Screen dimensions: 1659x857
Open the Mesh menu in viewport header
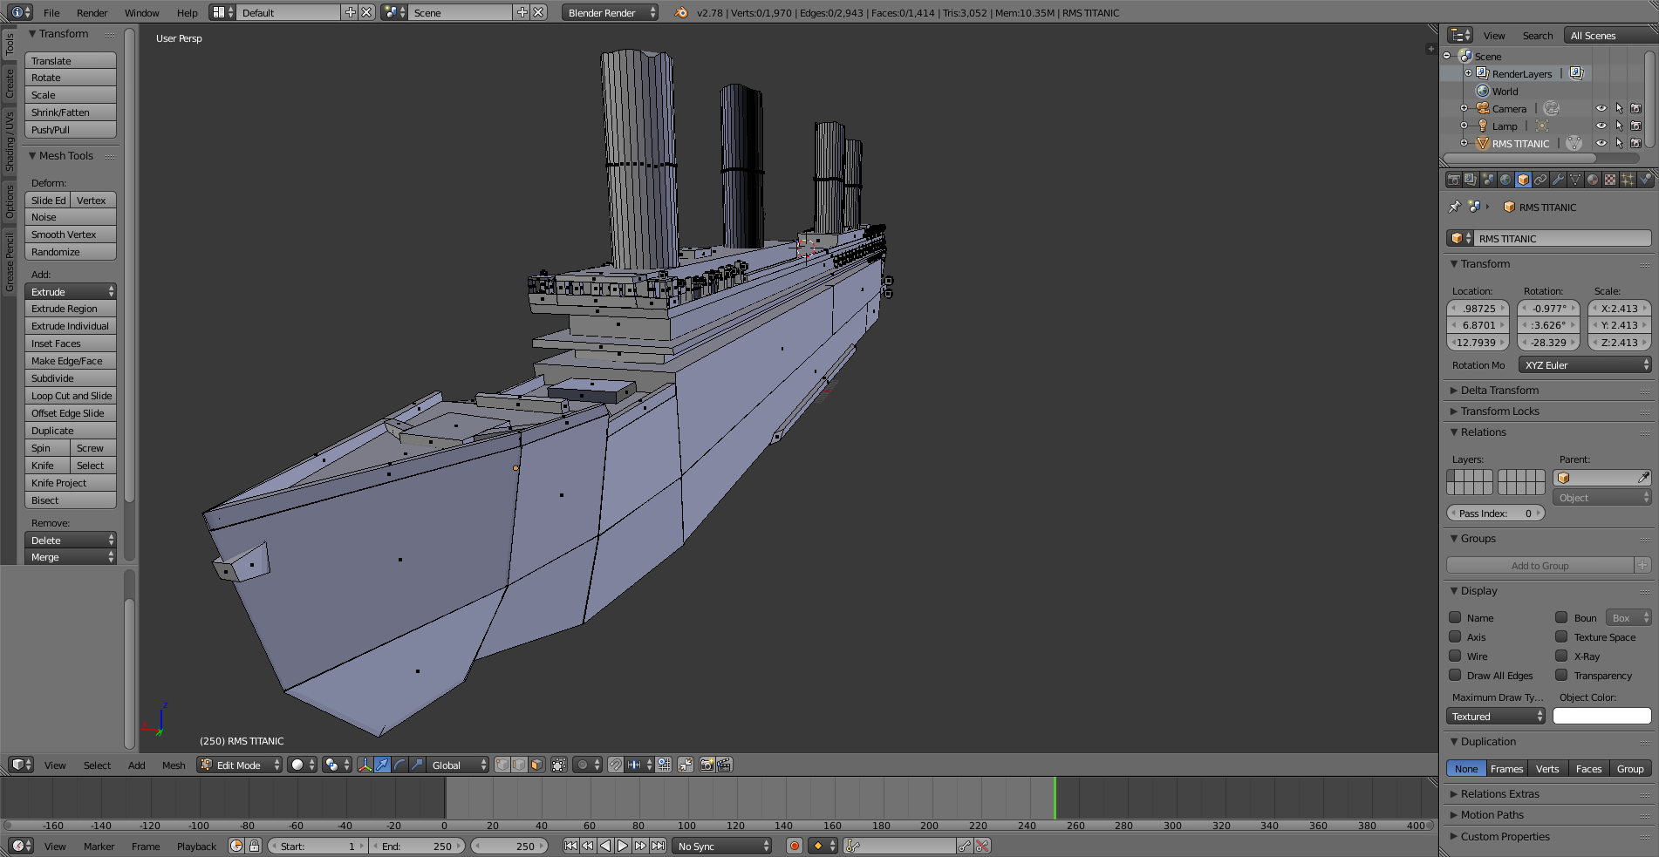pyautogui.click(x=174, y=765)
